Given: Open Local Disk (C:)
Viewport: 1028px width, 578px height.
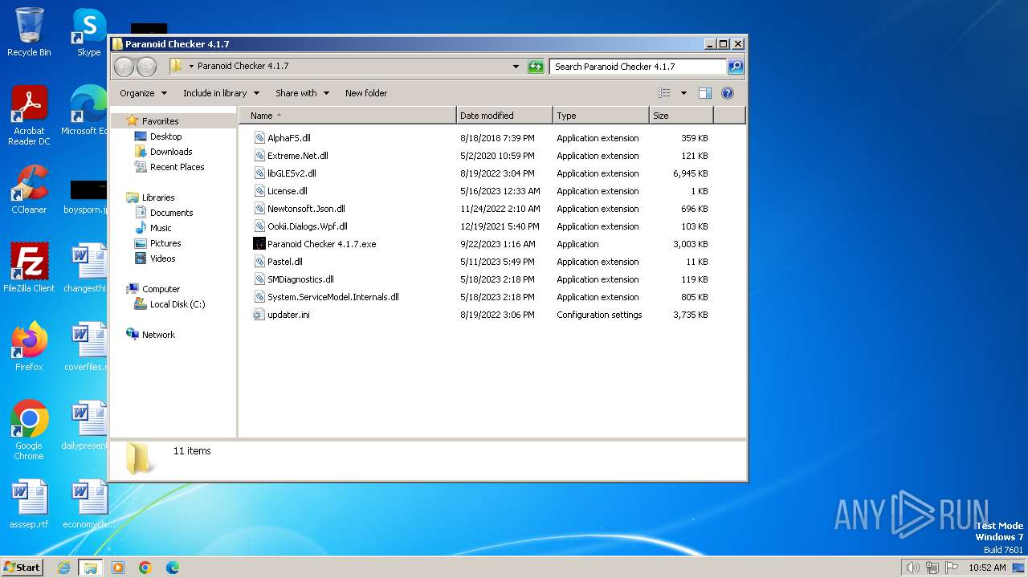Looking at the screenshot, I should 177,304.
